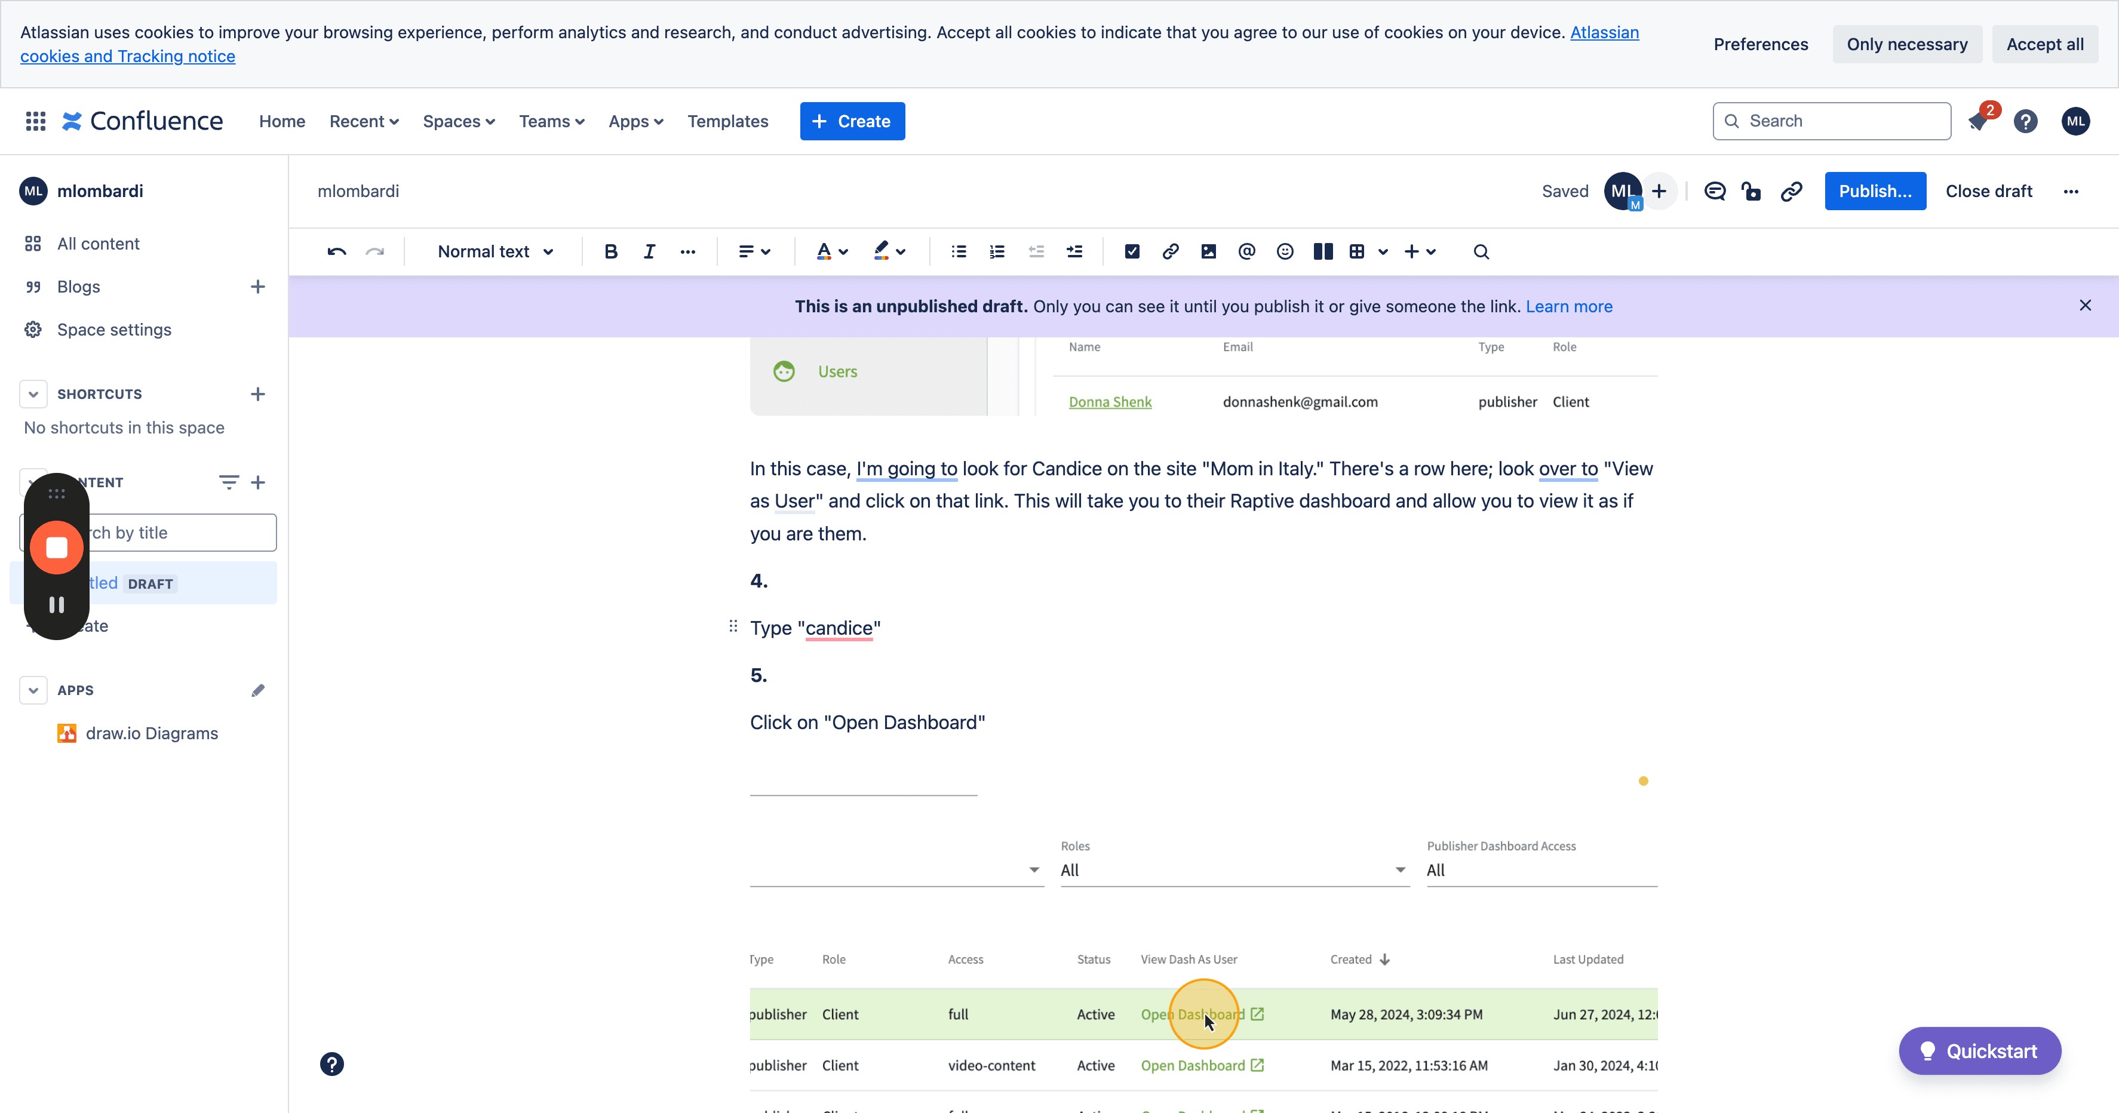Insert a bulleted list
Viewport: 2119px width, 1113px height.
(x=959, y=252)
